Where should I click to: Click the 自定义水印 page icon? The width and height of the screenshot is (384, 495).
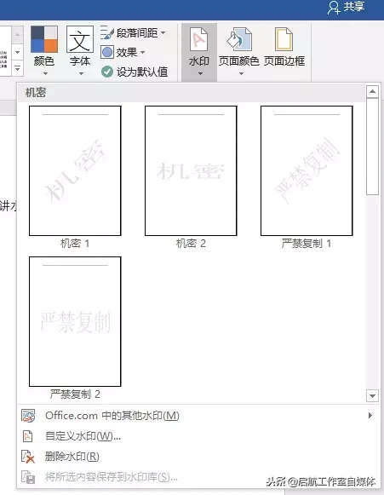28,436
